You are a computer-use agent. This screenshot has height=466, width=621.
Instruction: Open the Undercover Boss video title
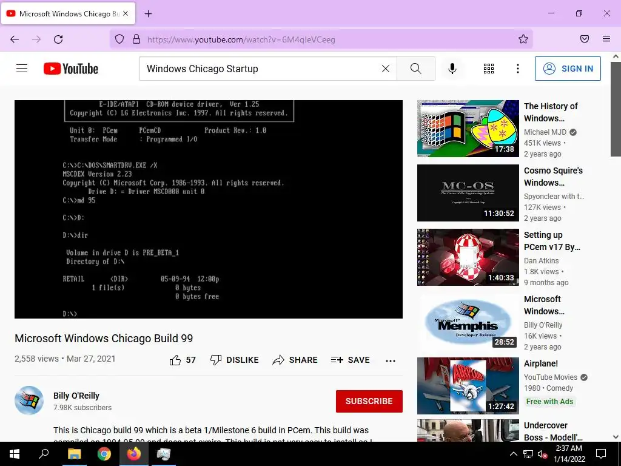pos(553,431)
